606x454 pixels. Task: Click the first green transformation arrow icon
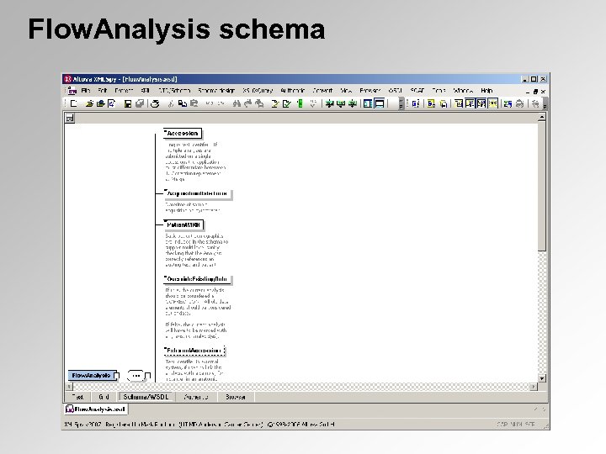(x=329, y=103)
